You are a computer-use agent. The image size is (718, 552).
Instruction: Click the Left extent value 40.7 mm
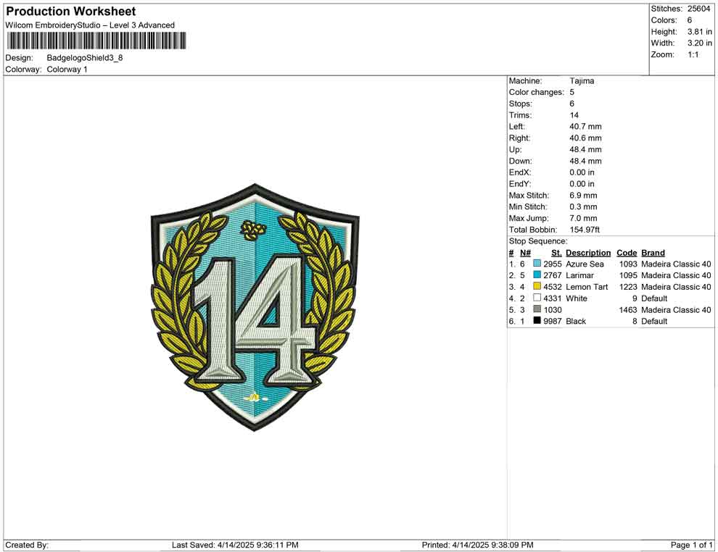(x=586, y=127)
